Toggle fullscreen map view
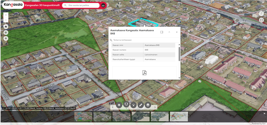 261,20
